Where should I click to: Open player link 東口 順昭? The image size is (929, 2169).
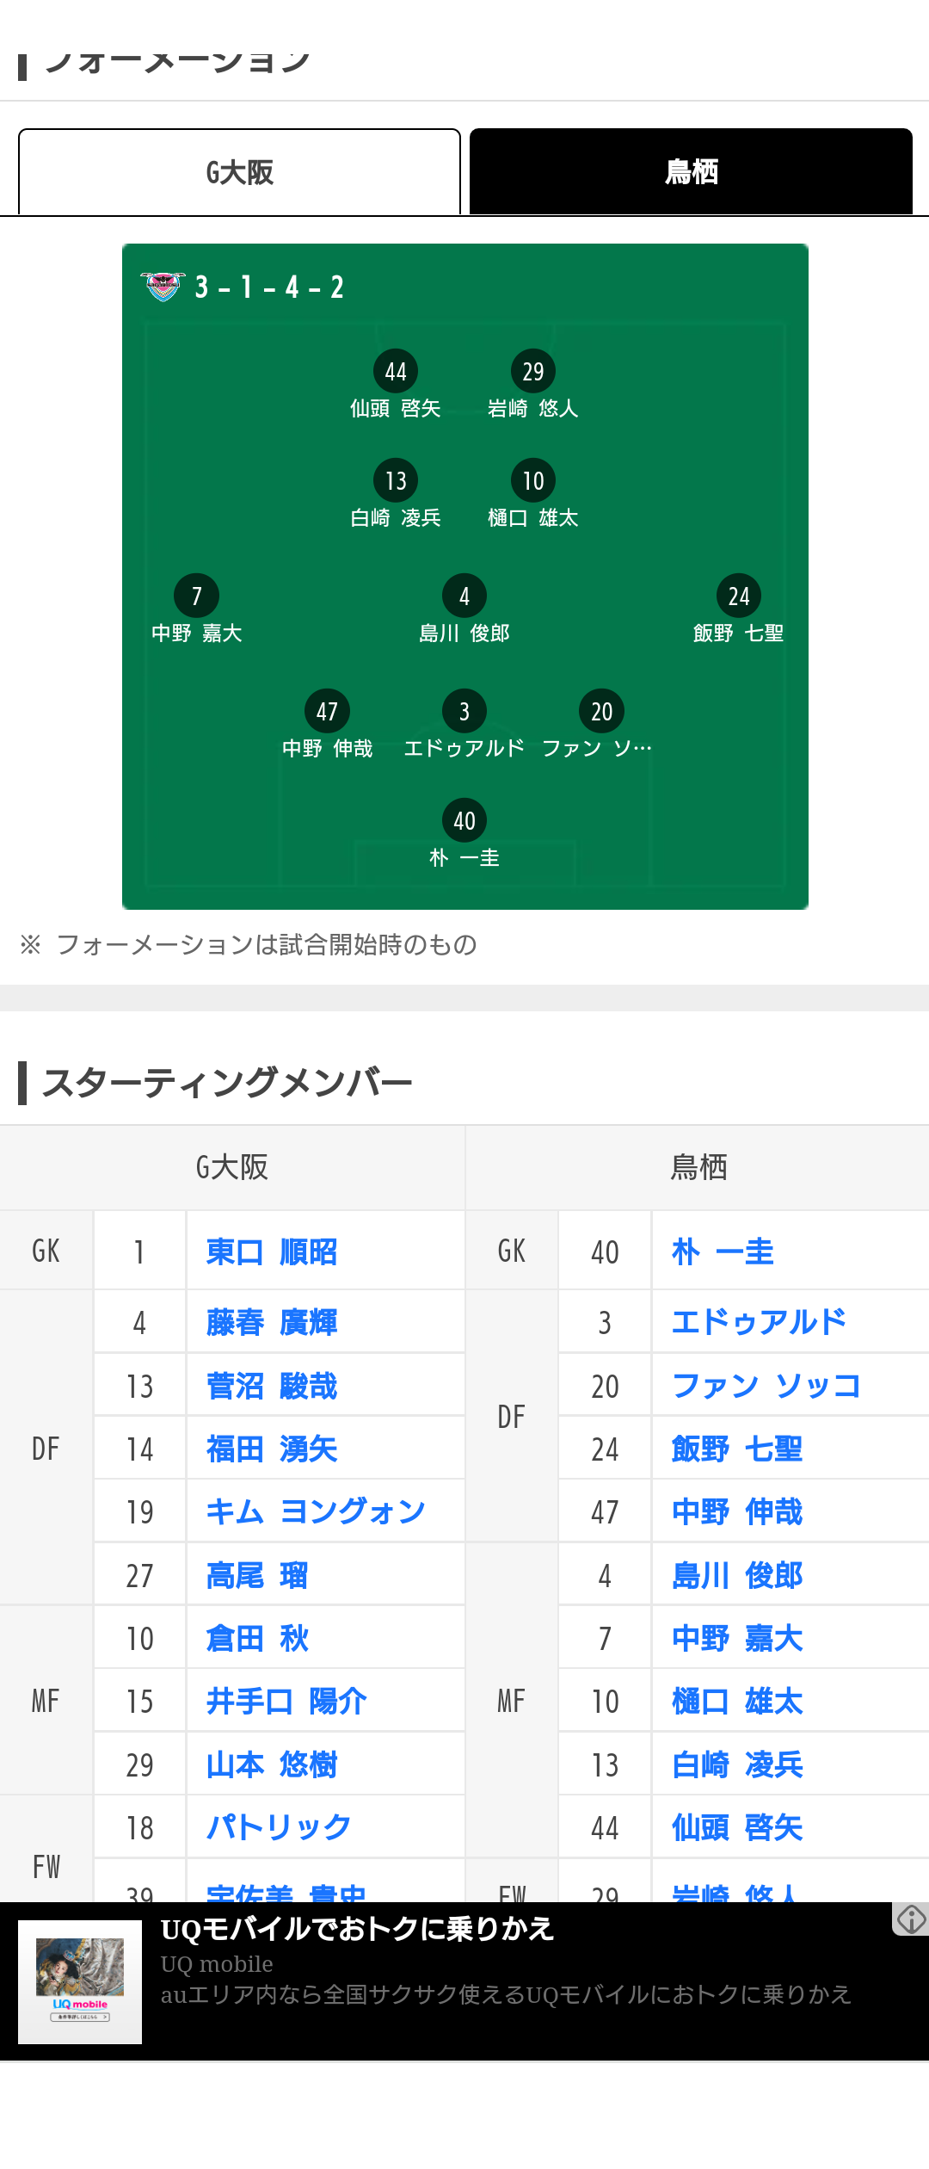[272, 1252]
